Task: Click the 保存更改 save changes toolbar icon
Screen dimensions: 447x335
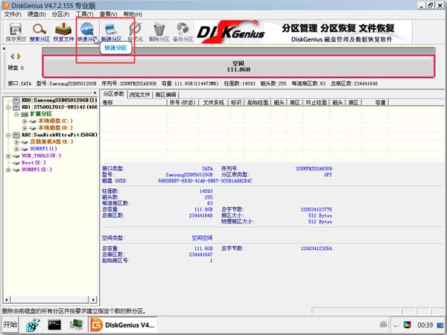Action: point(16,32)
